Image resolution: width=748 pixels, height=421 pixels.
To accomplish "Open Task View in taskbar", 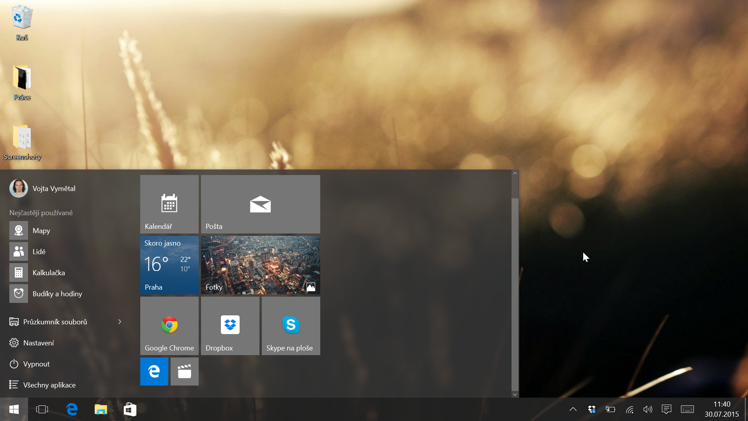I will 42,409.
